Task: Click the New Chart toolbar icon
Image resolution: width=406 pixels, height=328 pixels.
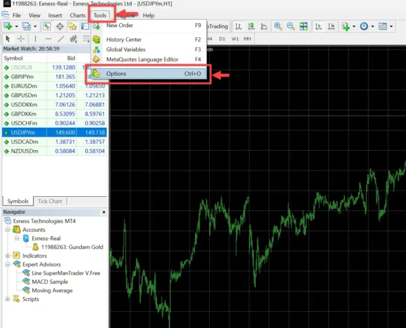Action: pyautogui.click(x=7, y=26)
